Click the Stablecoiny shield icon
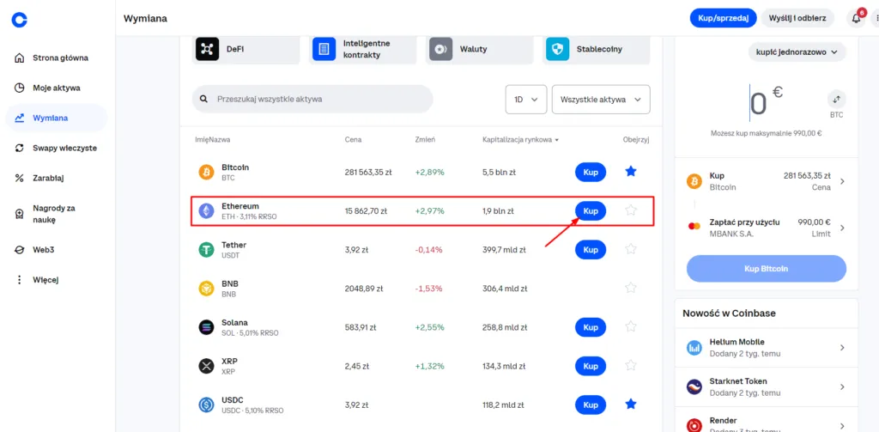 click(557, 49)
